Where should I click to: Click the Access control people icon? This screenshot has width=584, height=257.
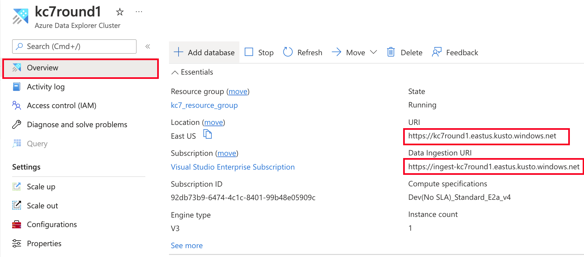tap(16, 105)
